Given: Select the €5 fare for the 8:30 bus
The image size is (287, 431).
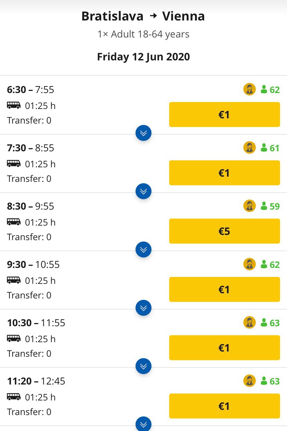Looking at the screenshot, I should pos(225,231).
